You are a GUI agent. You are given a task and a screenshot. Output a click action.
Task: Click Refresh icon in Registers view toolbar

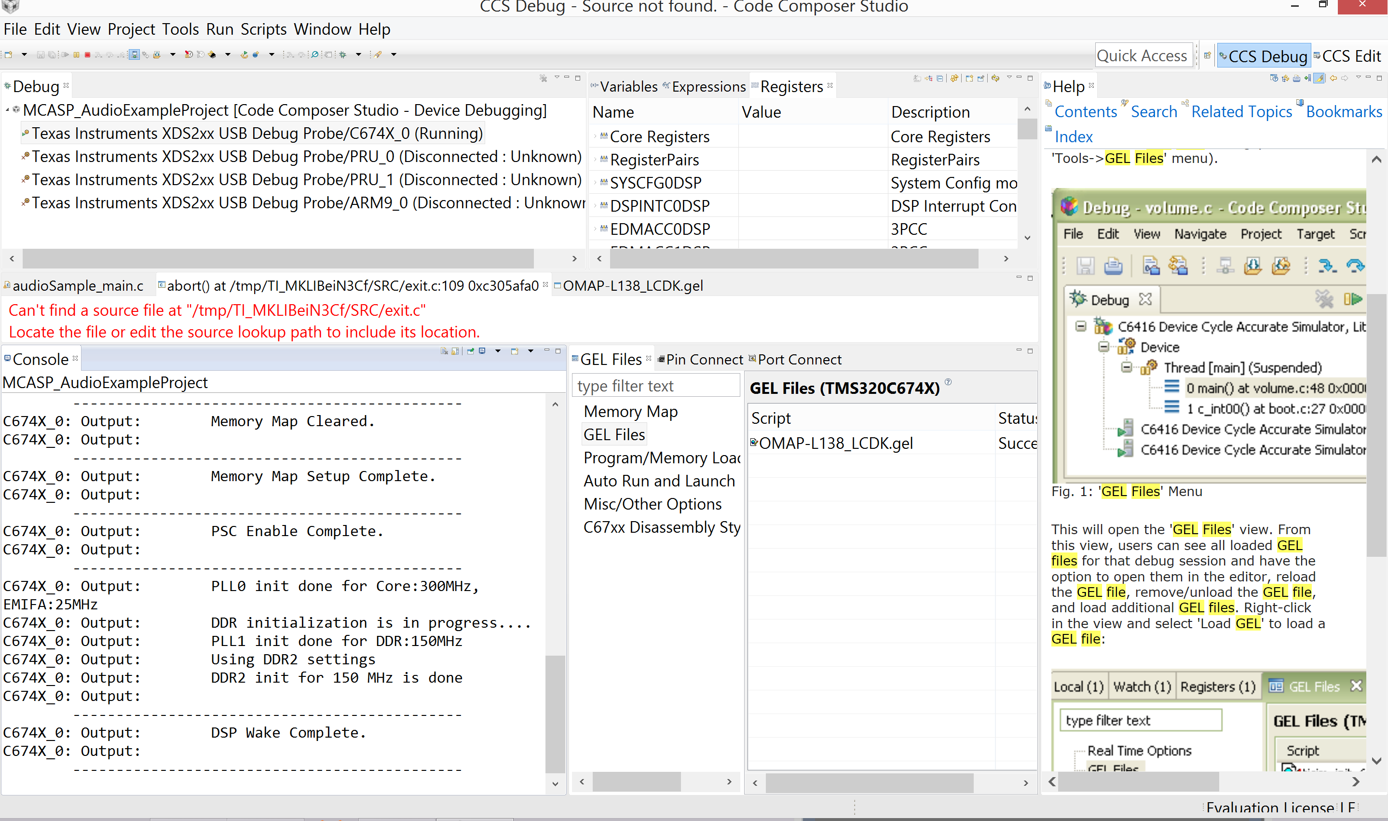tap(954, 79)
